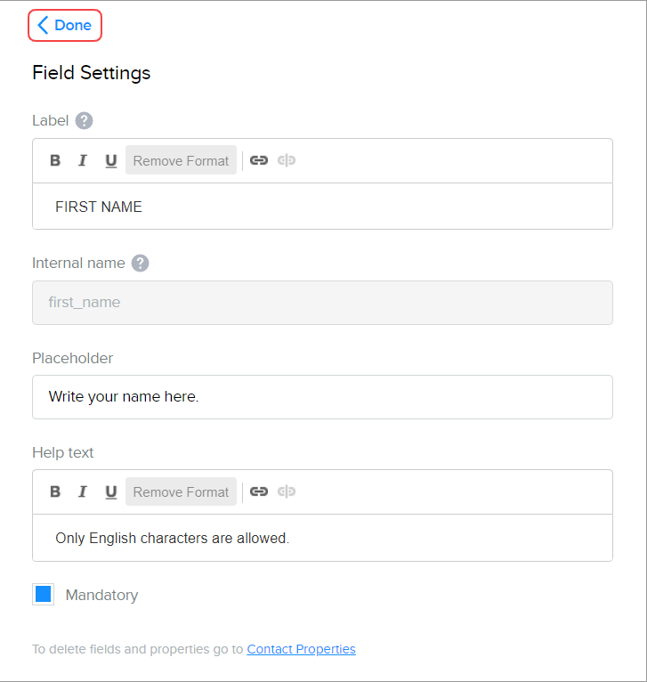Click unlink icon in Help text toolbar
Image resolution: width=647 pixels, height=682 pixels.
pyautogui.click(x=287, y=491)
